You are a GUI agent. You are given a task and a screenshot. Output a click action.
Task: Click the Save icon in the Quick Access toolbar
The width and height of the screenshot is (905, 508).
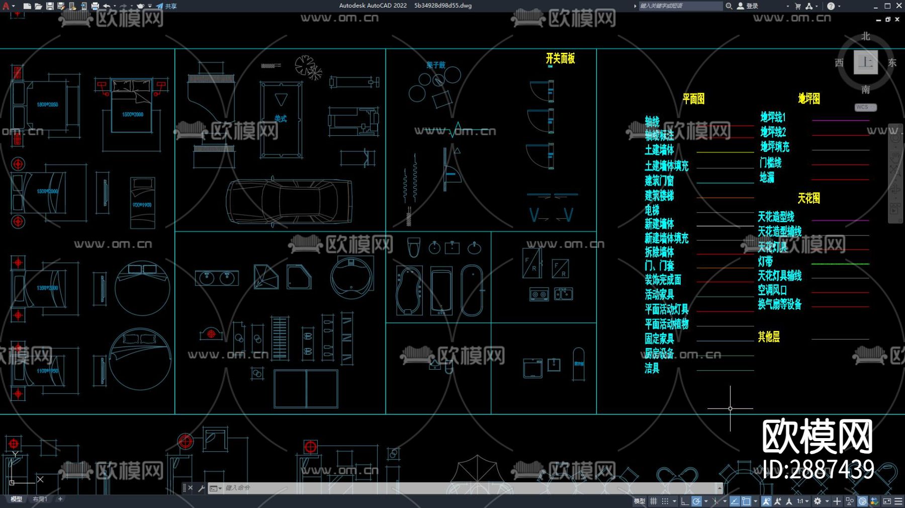click(50, 6)
